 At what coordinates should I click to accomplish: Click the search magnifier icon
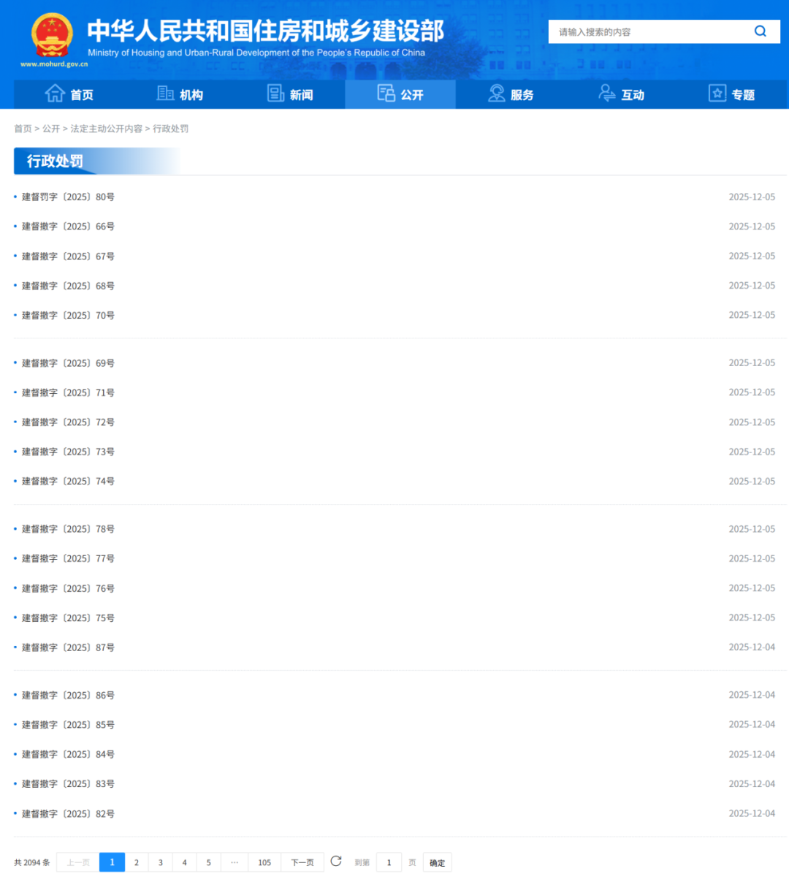pyautogui.click(x=760, y=31)
